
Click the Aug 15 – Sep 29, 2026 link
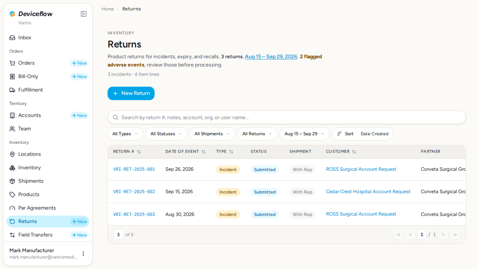point(271,57)
